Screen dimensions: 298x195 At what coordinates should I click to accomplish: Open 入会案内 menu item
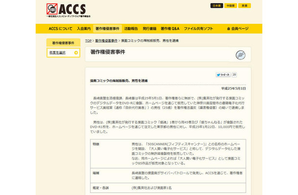[x=84, y=29]
